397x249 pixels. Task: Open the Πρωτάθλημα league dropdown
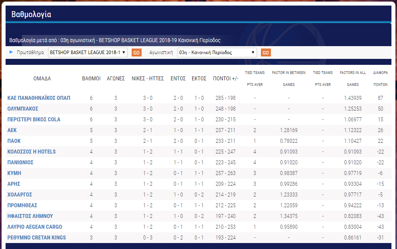88,53
